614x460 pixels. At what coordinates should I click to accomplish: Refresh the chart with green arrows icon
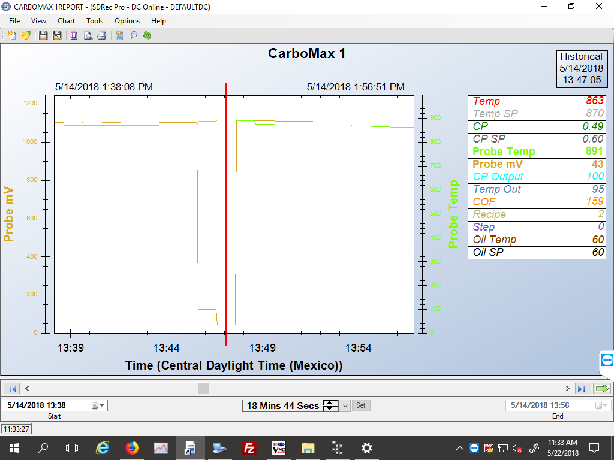click(x=148, y=35)
